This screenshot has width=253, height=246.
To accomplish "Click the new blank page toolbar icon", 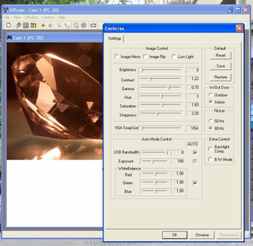I will tap(9, 25).
